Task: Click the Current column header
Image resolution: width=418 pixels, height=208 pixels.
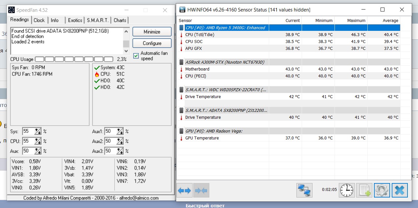Action: coord(285,20)
